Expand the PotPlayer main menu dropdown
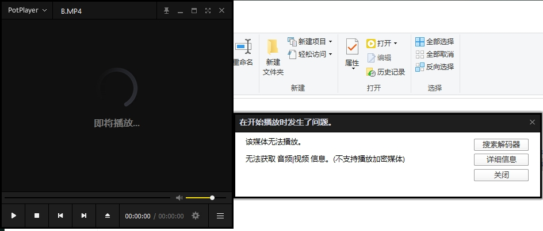The image size is (543, 231). tap(28, 10)
